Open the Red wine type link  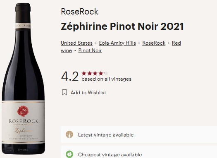tap(176, 43)
